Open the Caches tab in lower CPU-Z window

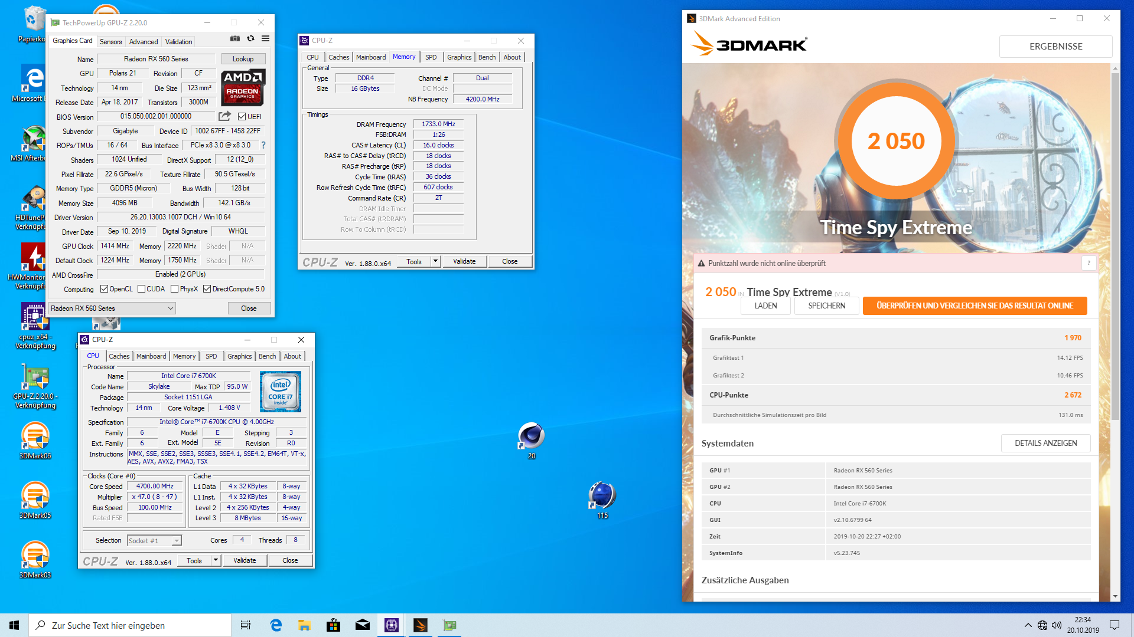click(x=119, y=356)
